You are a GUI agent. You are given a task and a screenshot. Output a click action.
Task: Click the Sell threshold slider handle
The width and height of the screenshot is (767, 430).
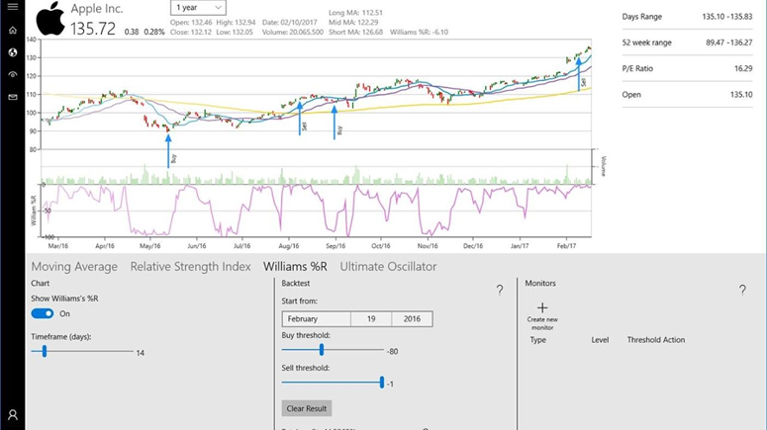[x=382, y=383]
